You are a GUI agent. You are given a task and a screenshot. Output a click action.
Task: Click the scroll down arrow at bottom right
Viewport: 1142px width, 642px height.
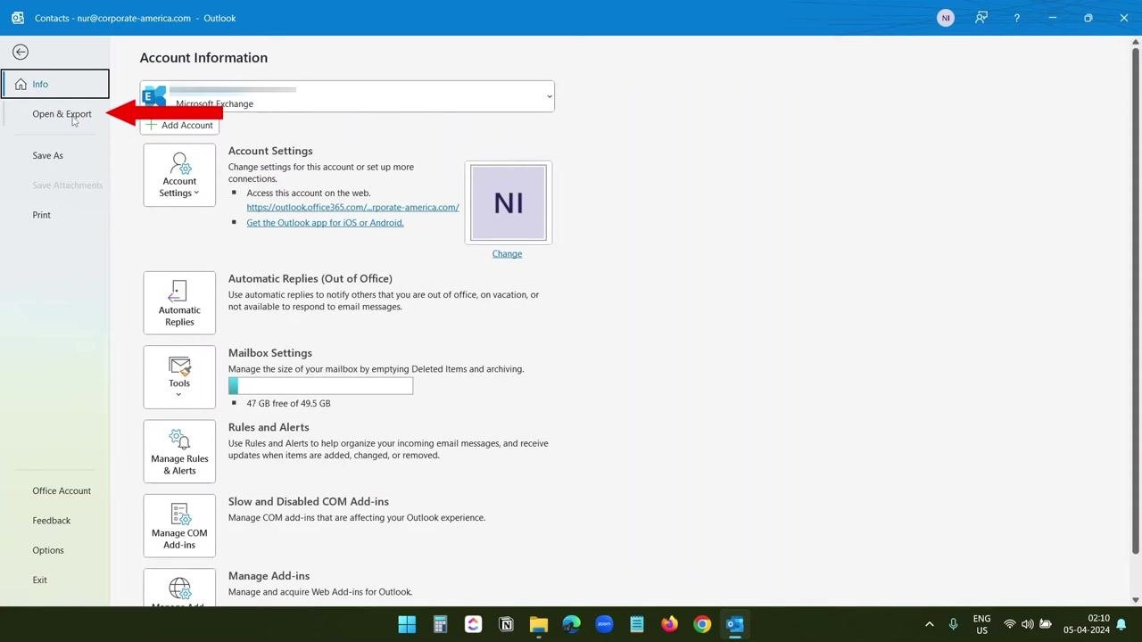coord(1136,600)
